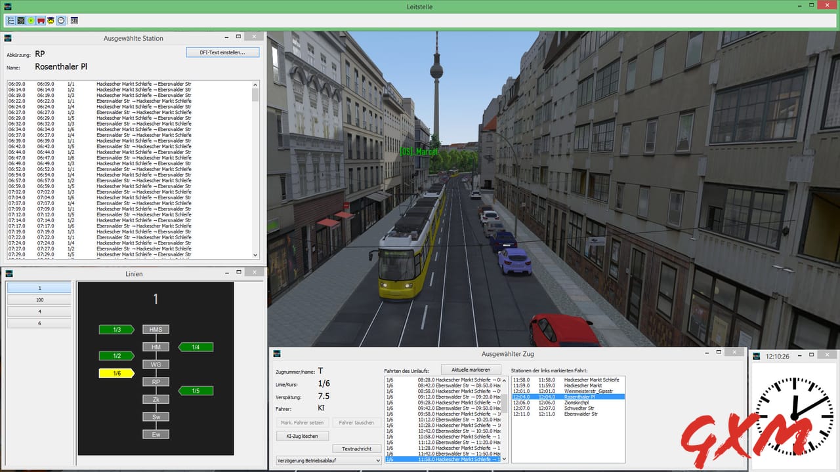The width and height of the screenshot is (840, 472).
Task: Open the schedule table toolbar icon
Action: [73, 20]
